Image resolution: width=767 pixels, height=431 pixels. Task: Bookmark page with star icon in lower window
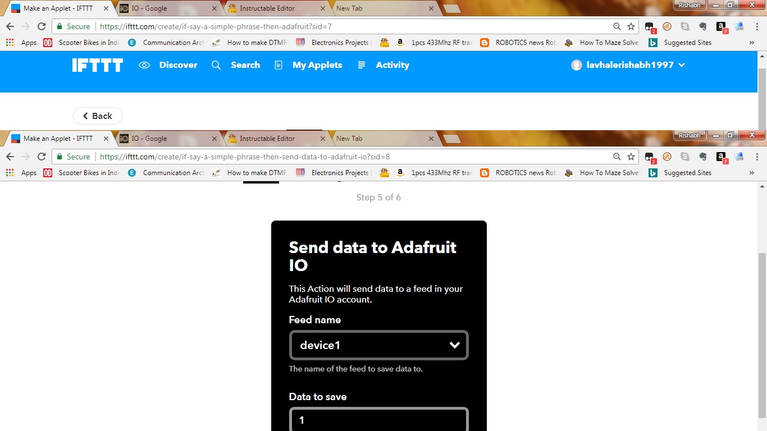click(x=631, y=157)
